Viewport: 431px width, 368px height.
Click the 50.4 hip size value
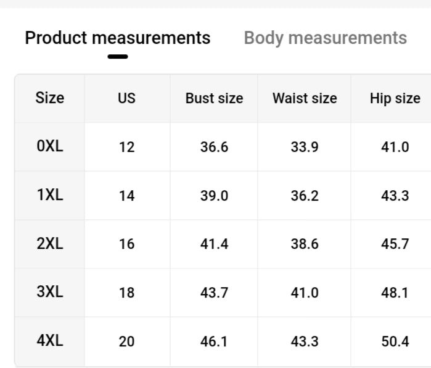395,341
